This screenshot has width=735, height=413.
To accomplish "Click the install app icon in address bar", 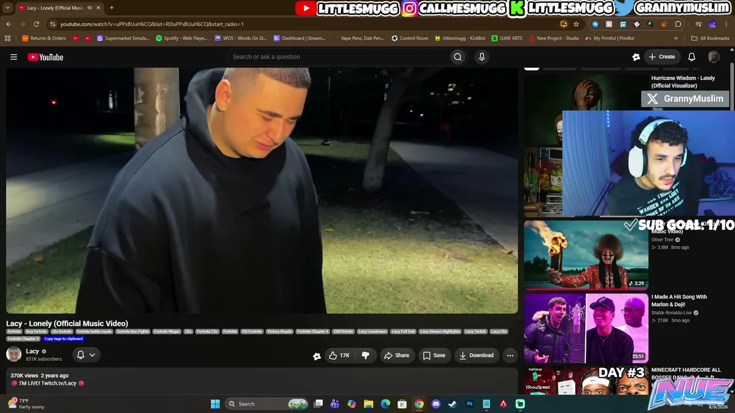I will (563, 24).
